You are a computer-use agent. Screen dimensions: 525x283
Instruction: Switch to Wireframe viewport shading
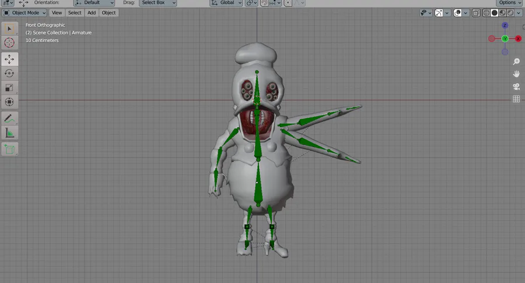[486, 13]
